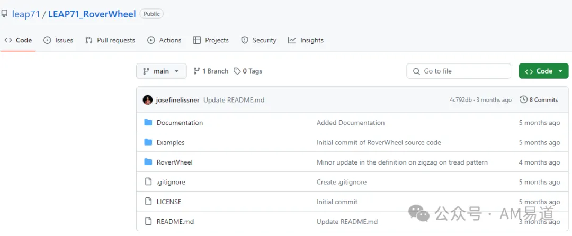Image resolution: width=572 pixels, height=236 pixels.
Task: Open the leap71 owner link
Action: point(26,14)
